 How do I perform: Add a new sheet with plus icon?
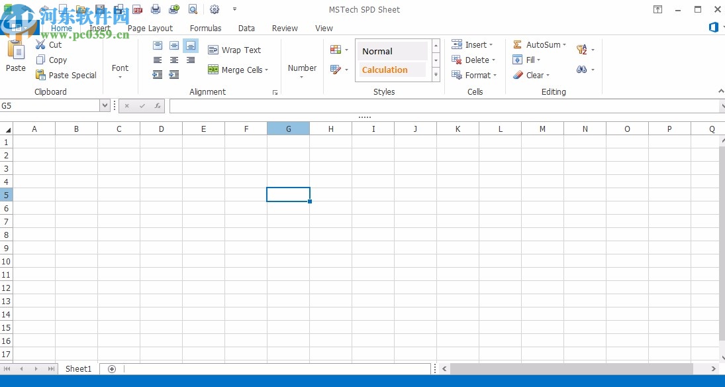click(111, 369)
